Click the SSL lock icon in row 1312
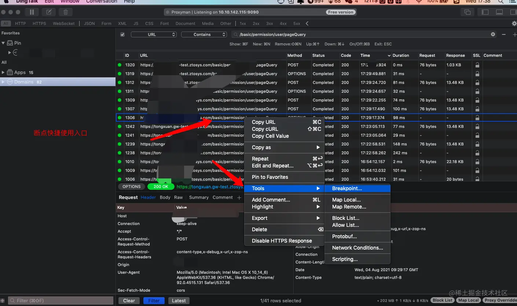Screen dimensions: 517x306 (477, 82)
